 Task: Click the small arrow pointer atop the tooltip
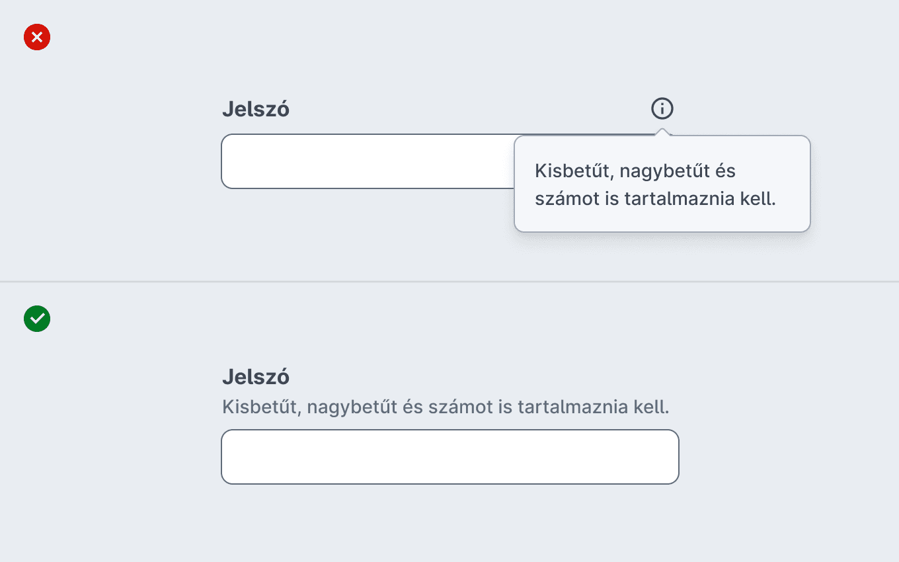click(x=662, y=132)
